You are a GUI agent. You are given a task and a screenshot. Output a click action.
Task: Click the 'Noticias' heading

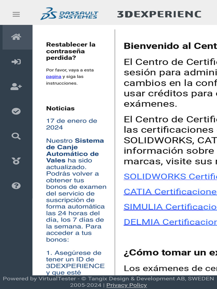tap(60, 108)
